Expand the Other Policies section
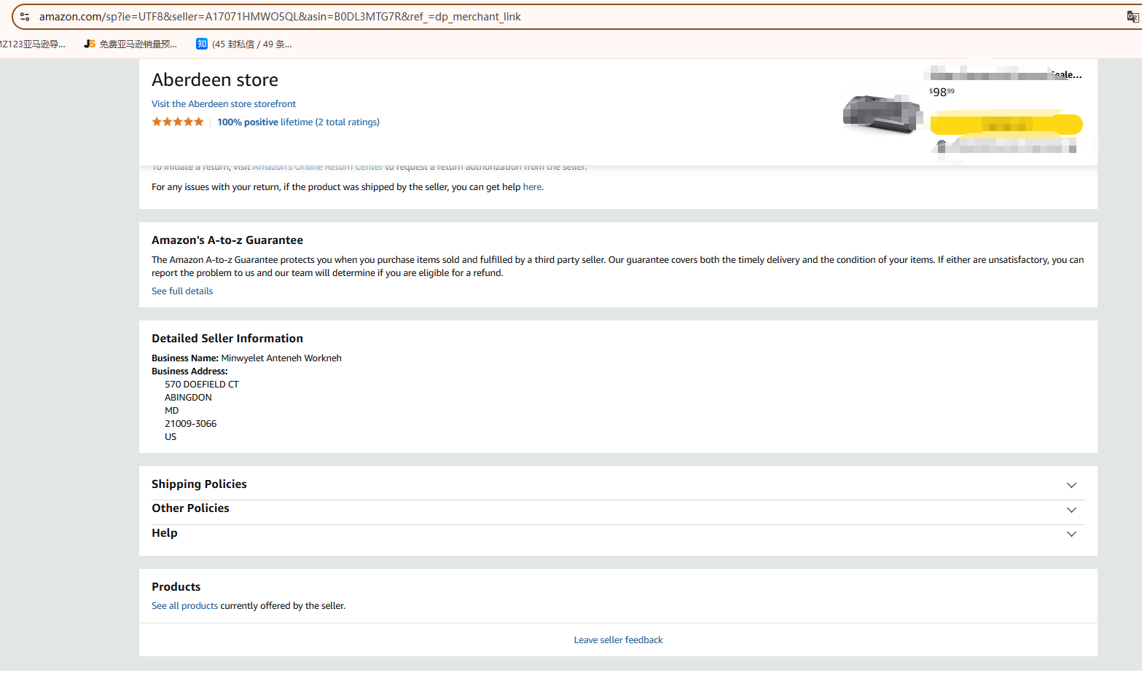The width and height of the screenshot is (1142, 681). pyautogui.click(x=1071, y=510)
